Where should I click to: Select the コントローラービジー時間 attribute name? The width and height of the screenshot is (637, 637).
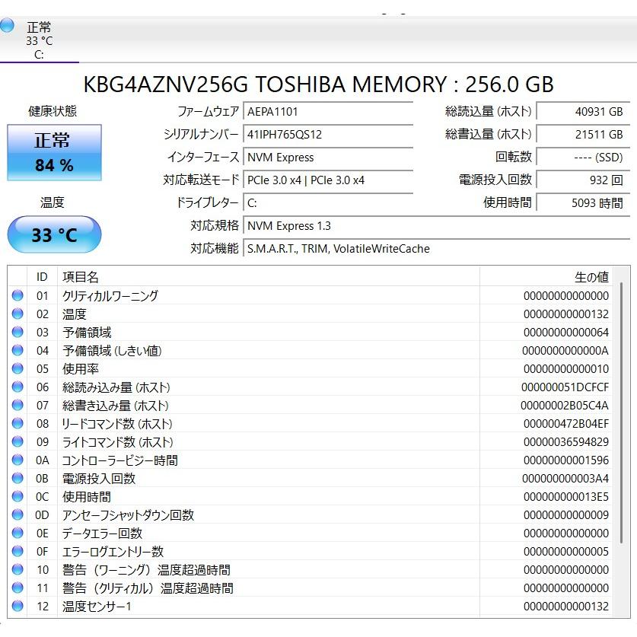[119, 460]
